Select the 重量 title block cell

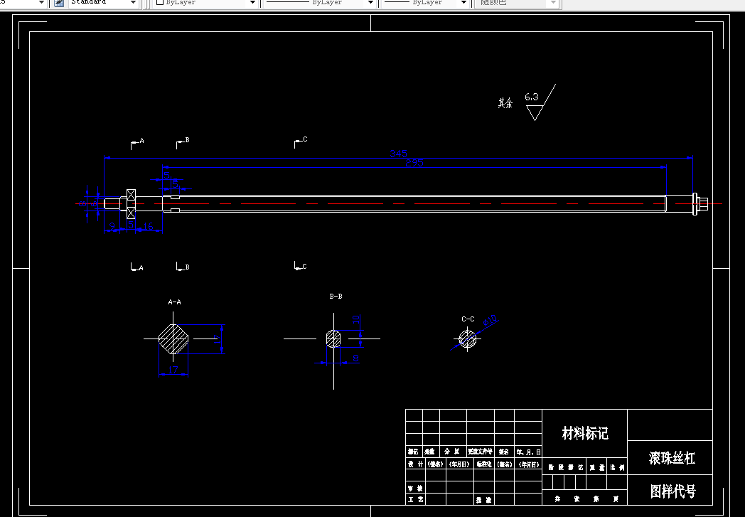[x=596, y=468]
